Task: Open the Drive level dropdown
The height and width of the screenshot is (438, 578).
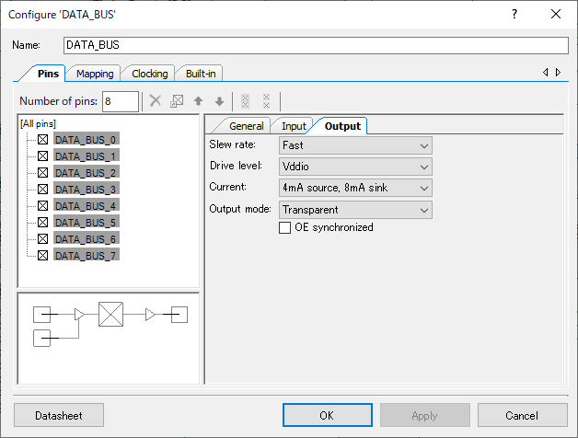Action: (355, 167)
